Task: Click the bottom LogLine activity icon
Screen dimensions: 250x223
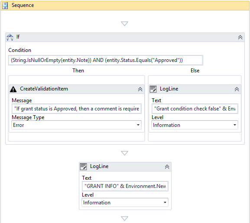Action: click(x=83, y=167)
